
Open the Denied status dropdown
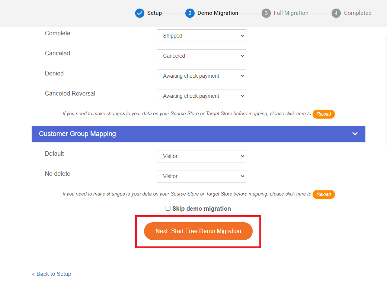(x=201, y=76)
